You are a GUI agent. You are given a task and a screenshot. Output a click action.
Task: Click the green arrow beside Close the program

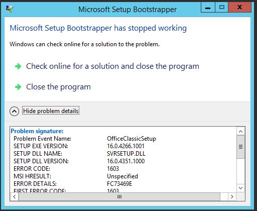pos(18,87)
